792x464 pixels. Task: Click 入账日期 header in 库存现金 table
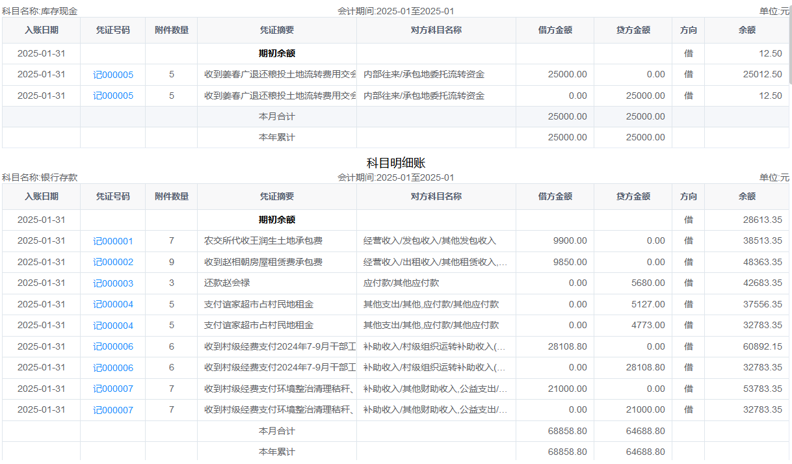[41, 30]
